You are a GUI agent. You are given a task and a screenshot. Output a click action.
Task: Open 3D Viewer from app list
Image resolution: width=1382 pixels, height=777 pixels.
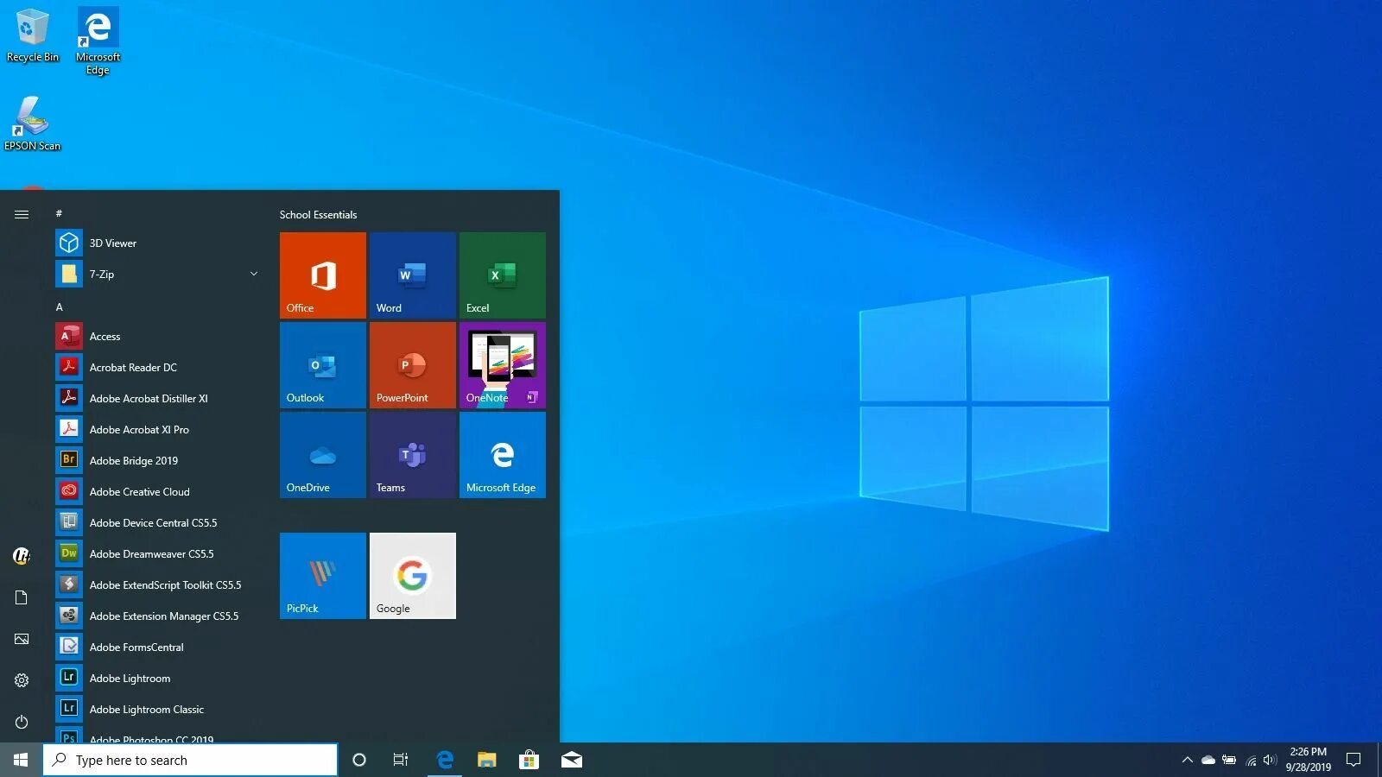tap(159, 243)
